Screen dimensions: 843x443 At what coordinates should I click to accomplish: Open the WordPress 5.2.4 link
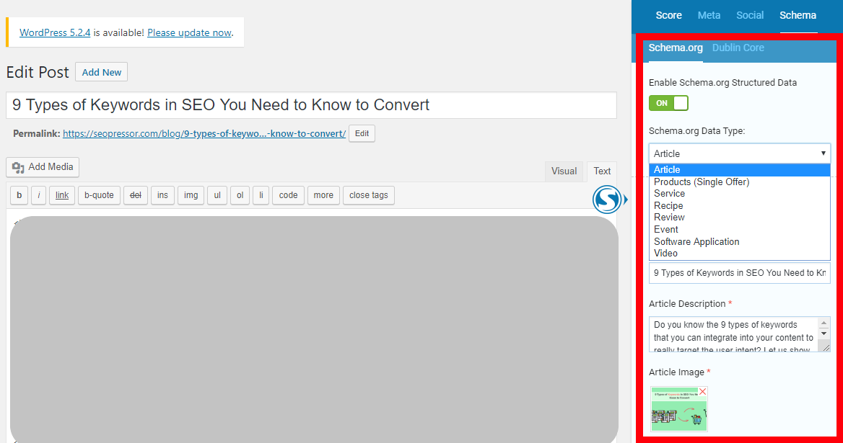[x=55, y=32]
